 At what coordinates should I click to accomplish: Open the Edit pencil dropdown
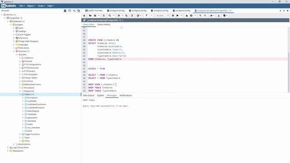tap(139, 16)
